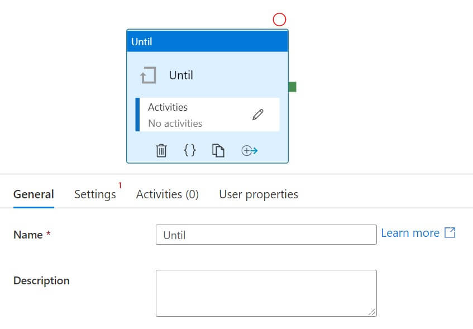473x329 pixels.
Task: Select the blue Until header bar
Action: 207,41
